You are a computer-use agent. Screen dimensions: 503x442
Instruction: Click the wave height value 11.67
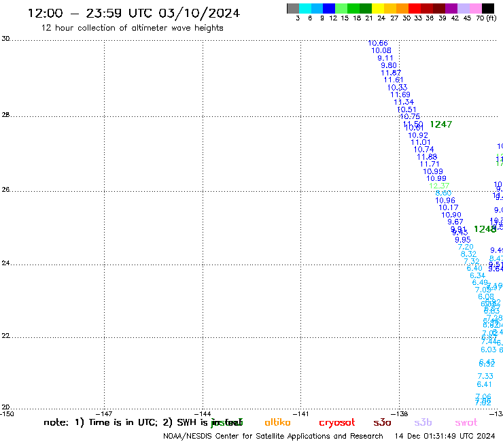(391, 73)
